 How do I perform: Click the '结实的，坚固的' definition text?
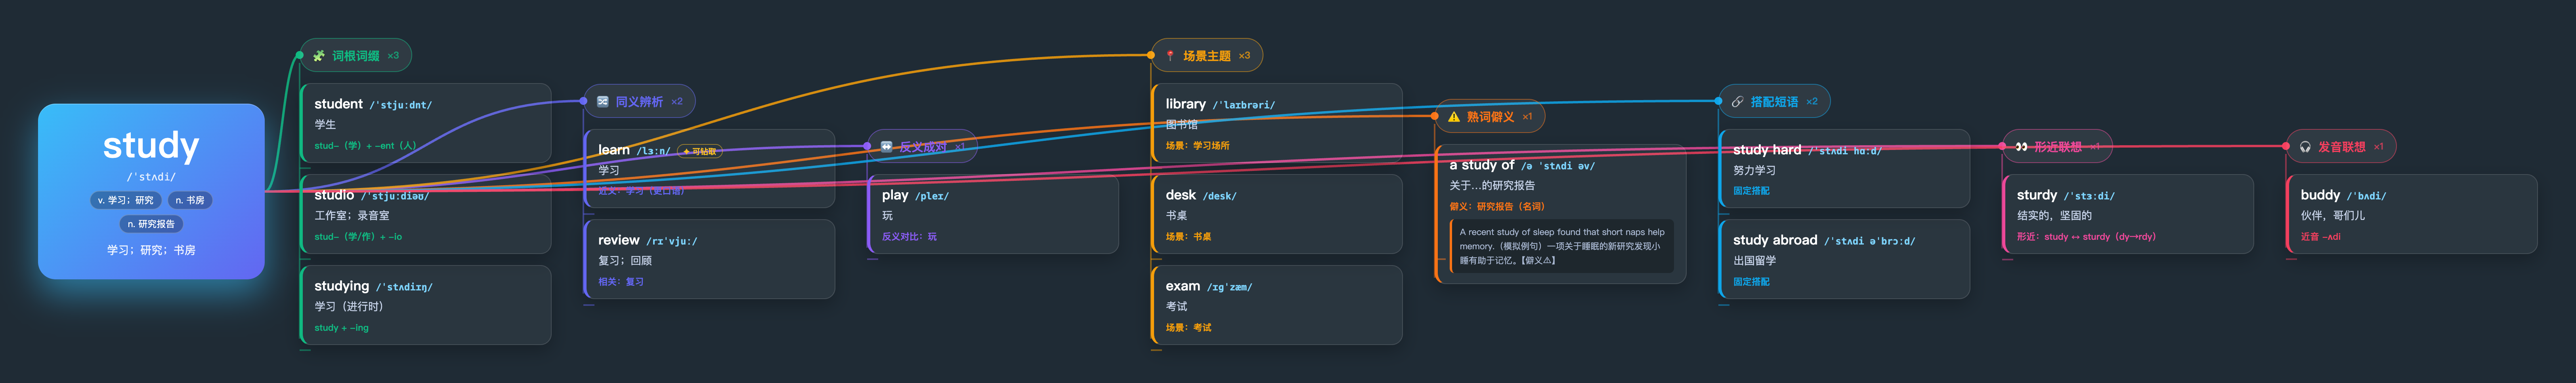2054,215
